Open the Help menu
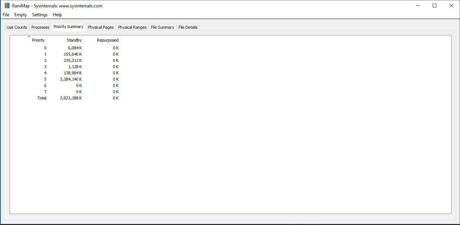Image resolution: width=460 pixels, height=225 pixels. [57, 15]
